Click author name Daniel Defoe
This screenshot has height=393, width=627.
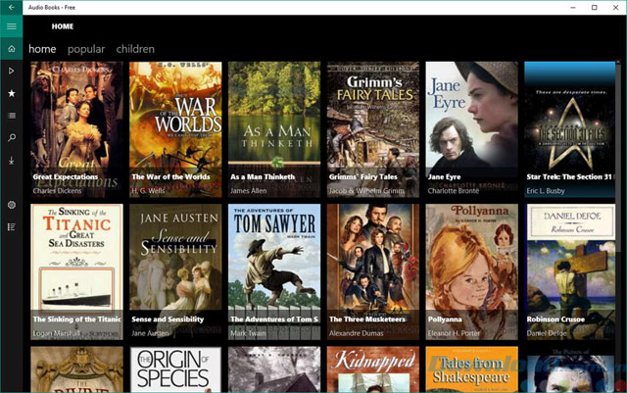pyautogui.click(x=547, y=333)
